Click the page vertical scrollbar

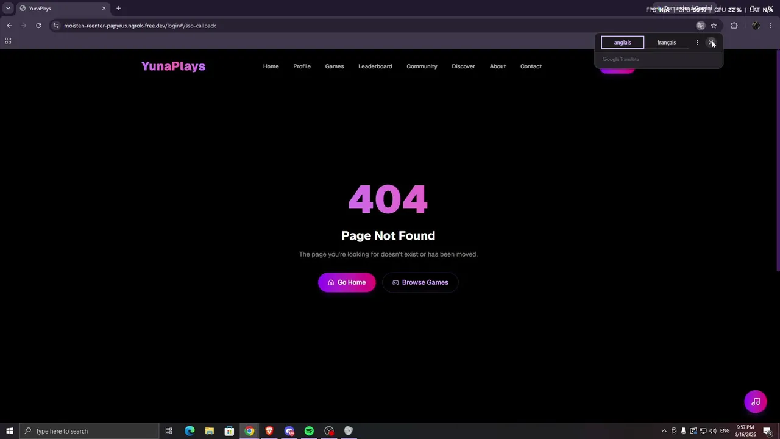778,160
